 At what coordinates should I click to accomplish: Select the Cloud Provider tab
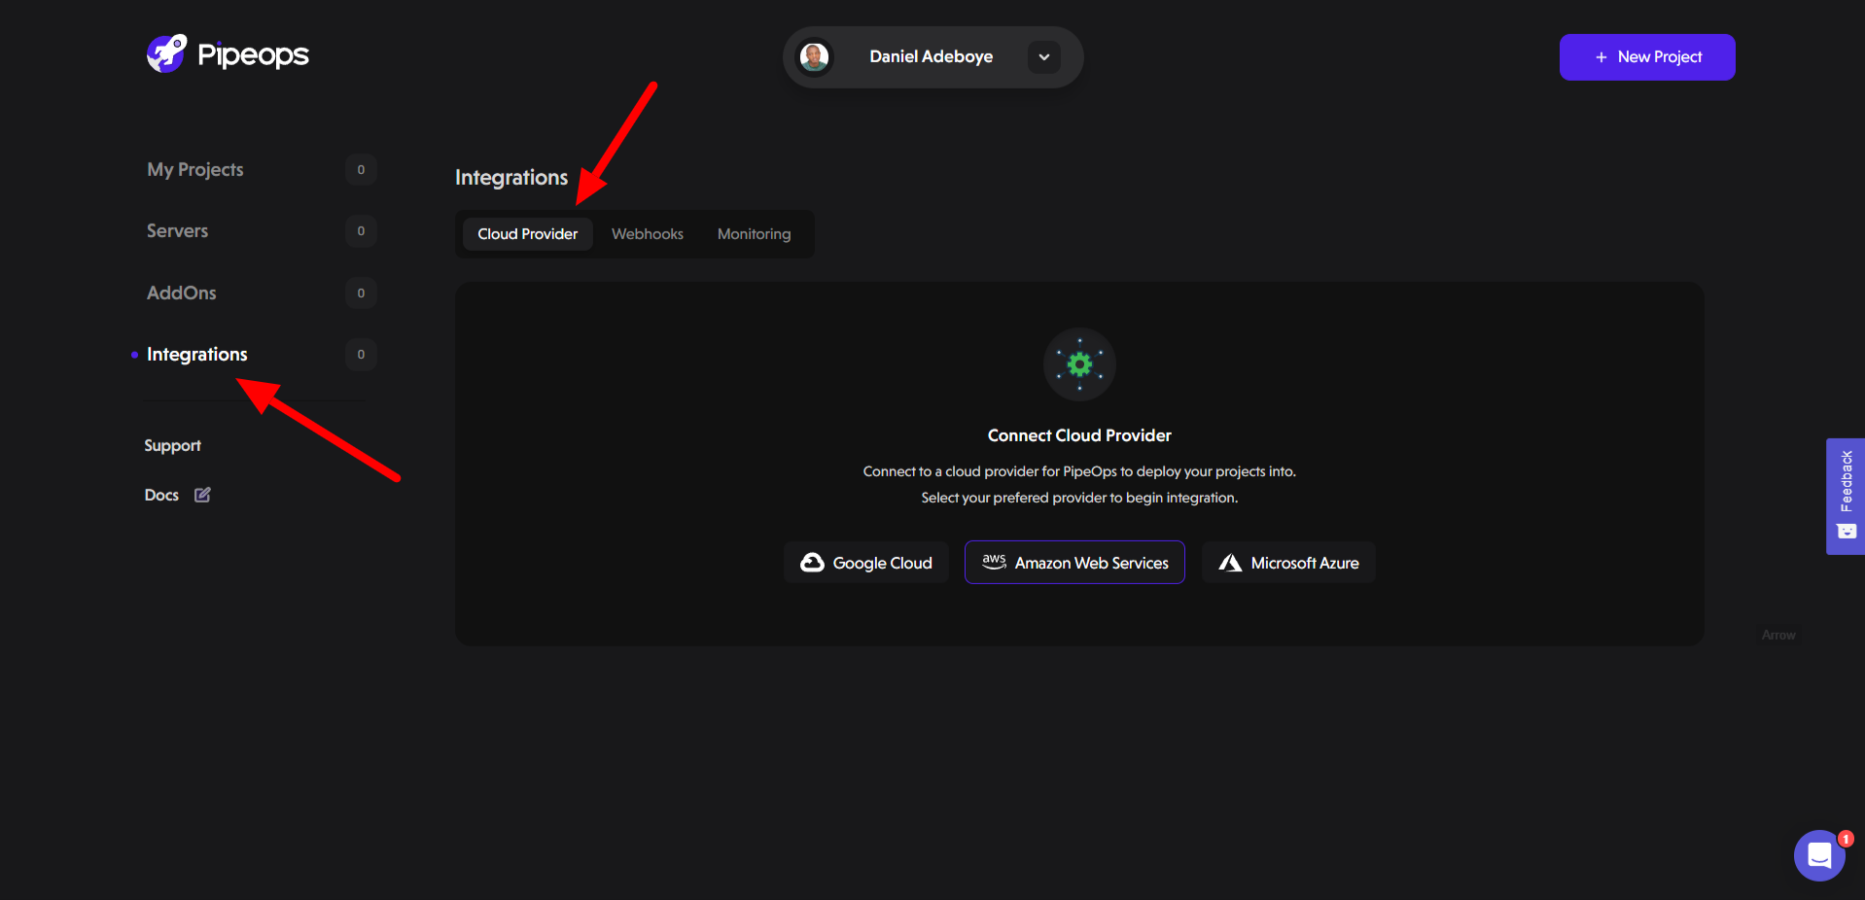(528, 234)
